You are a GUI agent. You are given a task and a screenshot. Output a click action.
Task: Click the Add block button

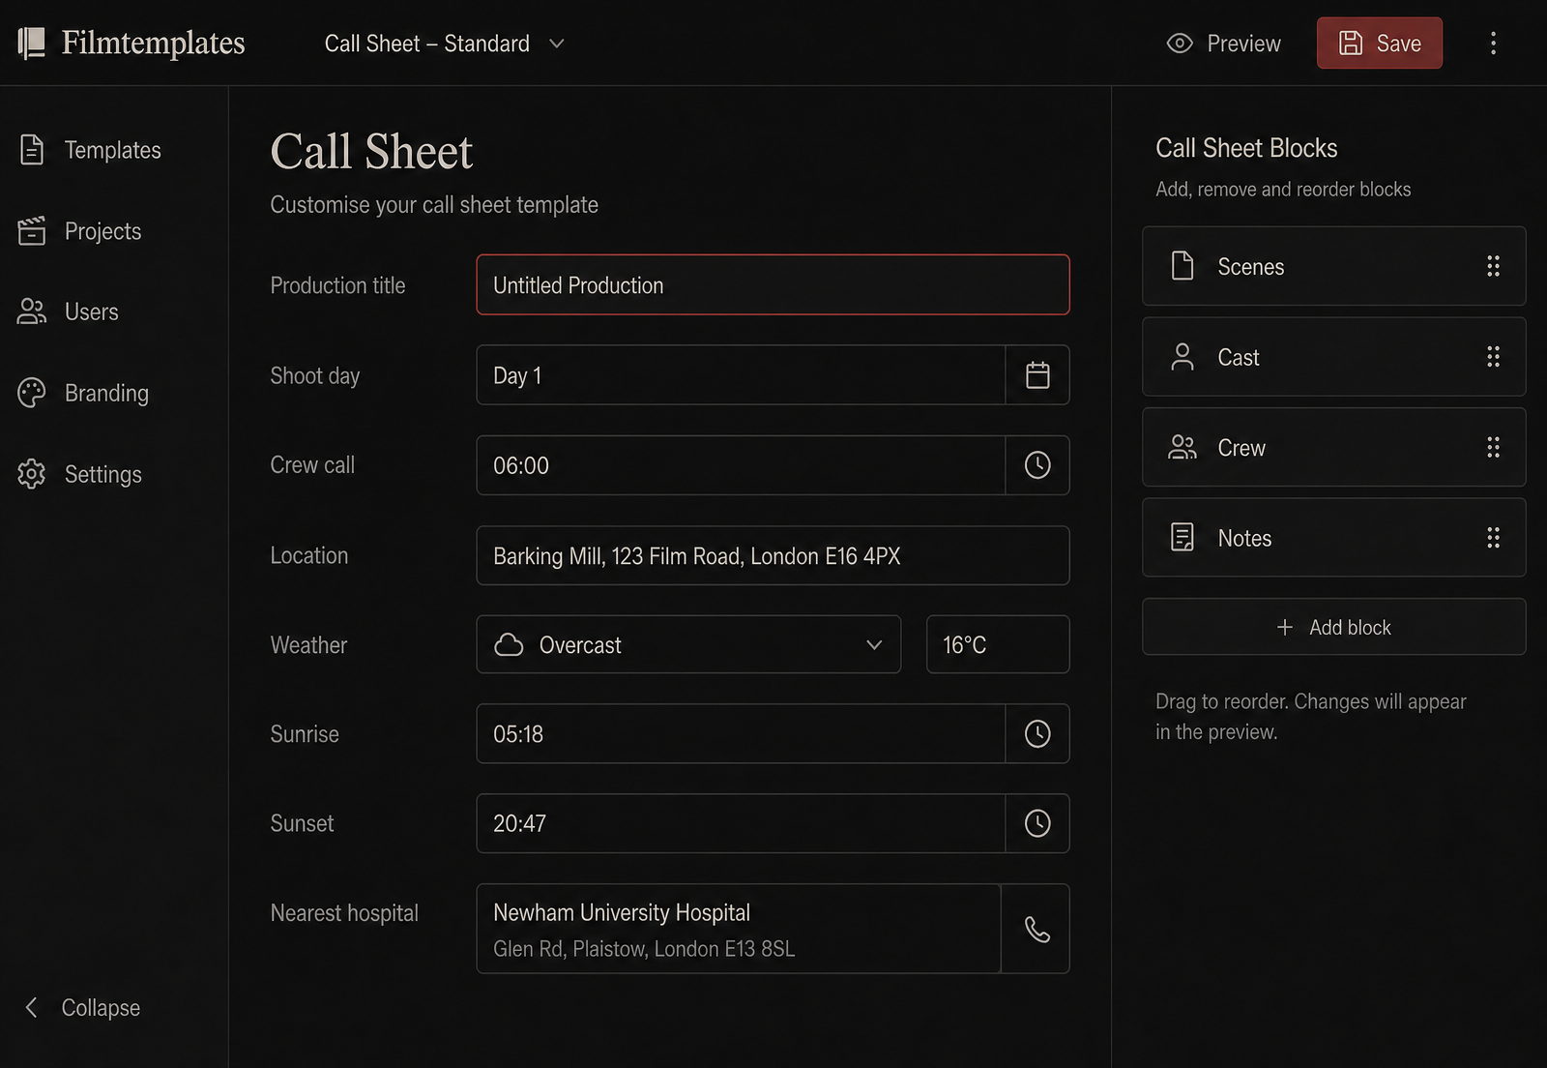pyautogui.click(x=1334, y=627)
